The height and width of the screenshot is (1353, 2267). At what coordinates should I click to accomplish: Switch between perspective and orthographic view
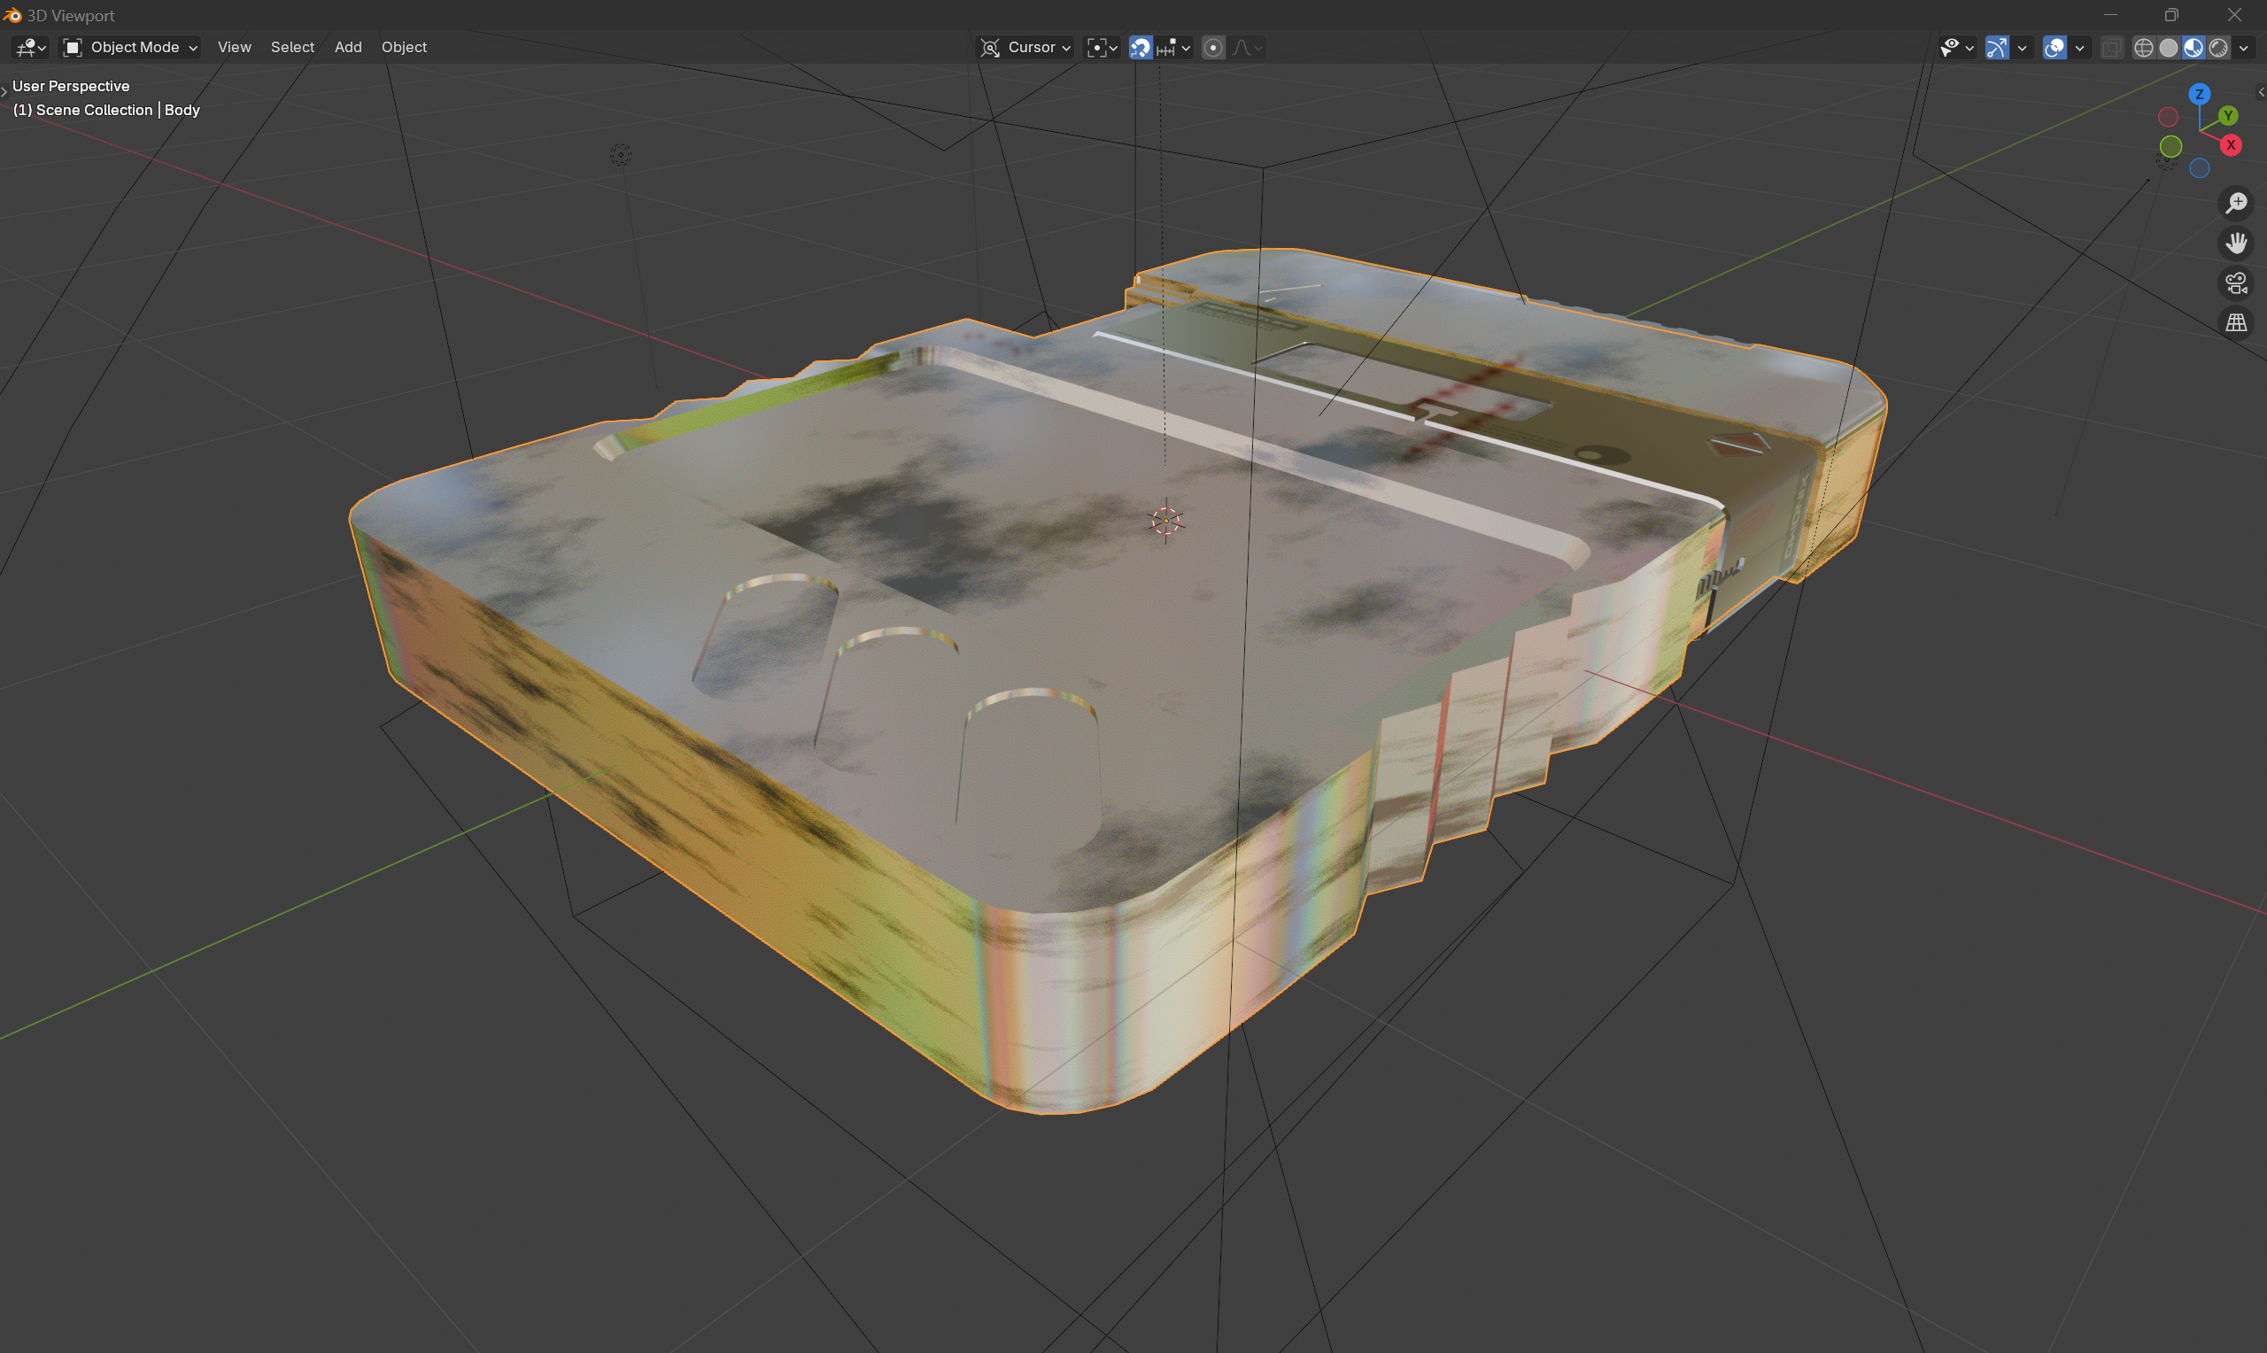coord(2236,322)
